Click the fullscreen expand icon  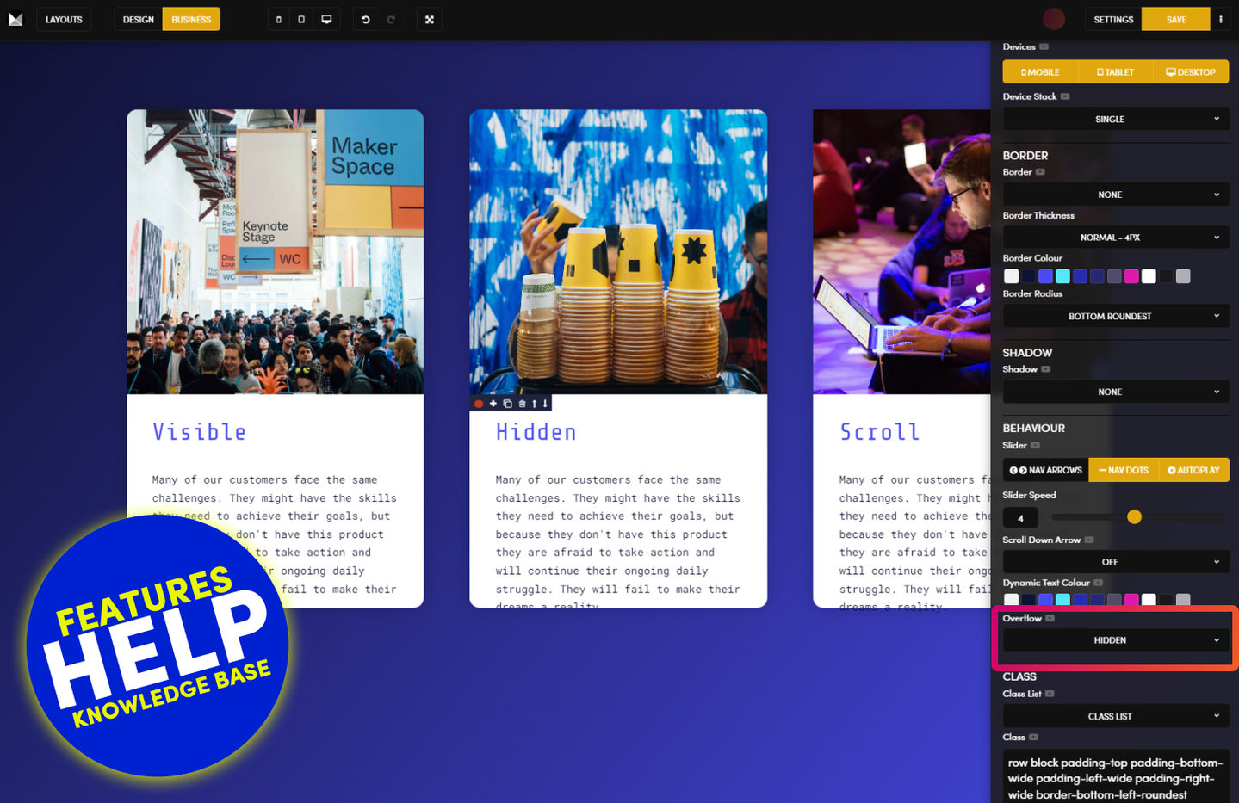429,20
